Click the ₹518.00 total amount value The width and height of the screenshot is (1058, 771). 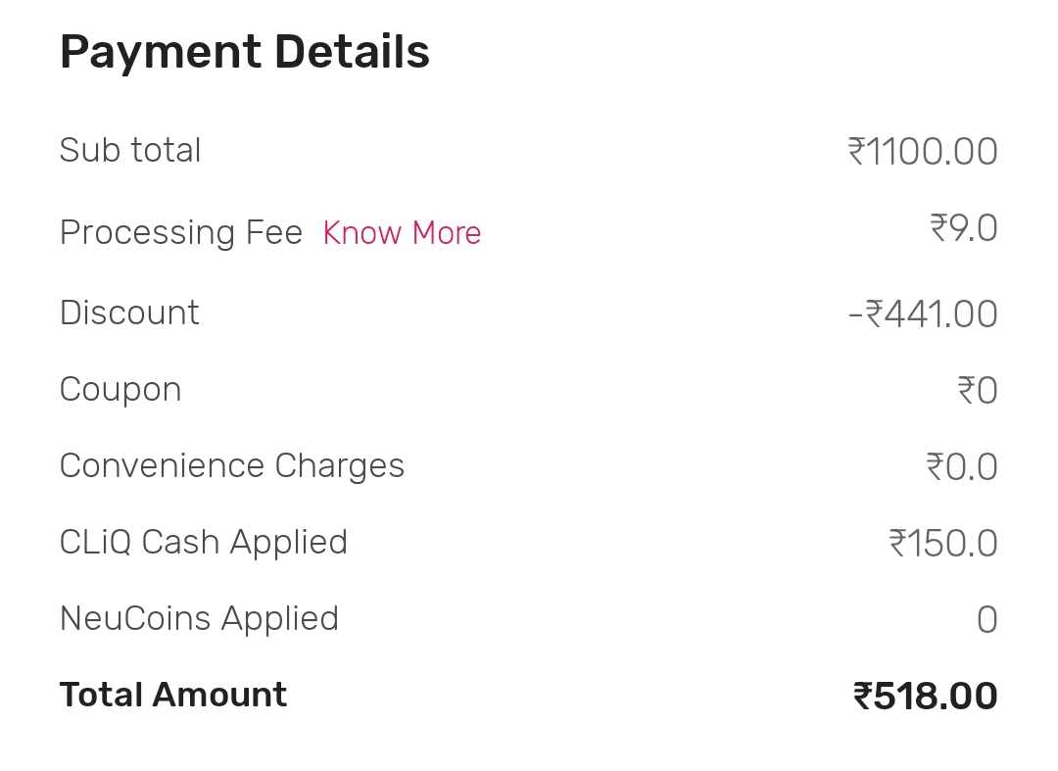click(x=926, y=697)
